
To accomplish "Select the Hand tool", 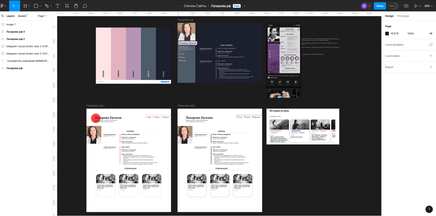I will click(76, 6).
